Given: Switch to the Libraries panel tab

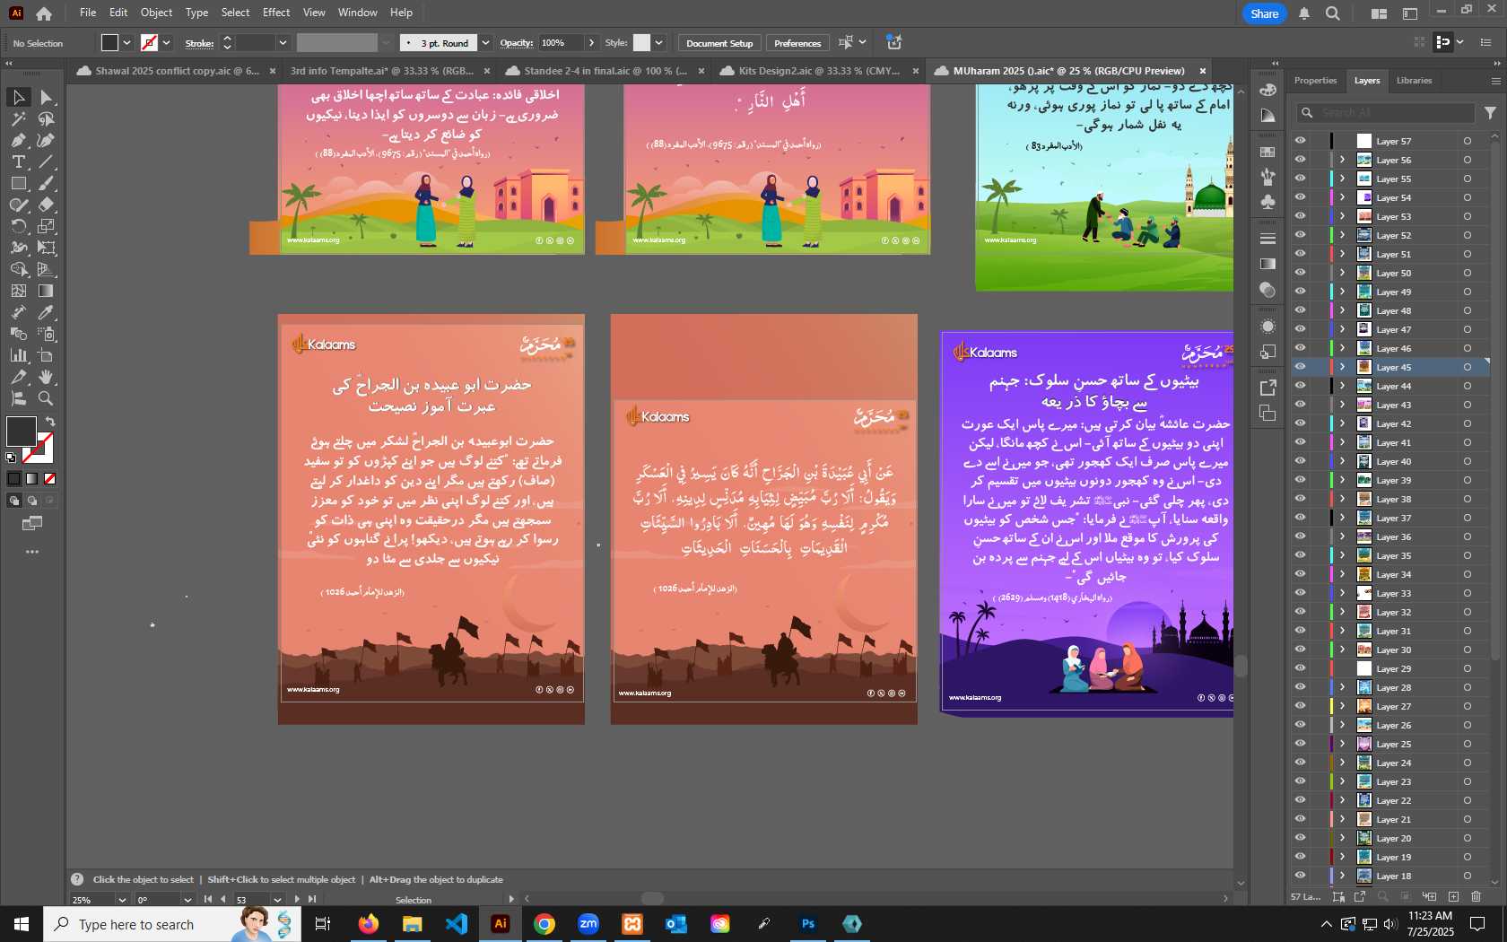Looking at the screenshot, I should (1414, 81).
